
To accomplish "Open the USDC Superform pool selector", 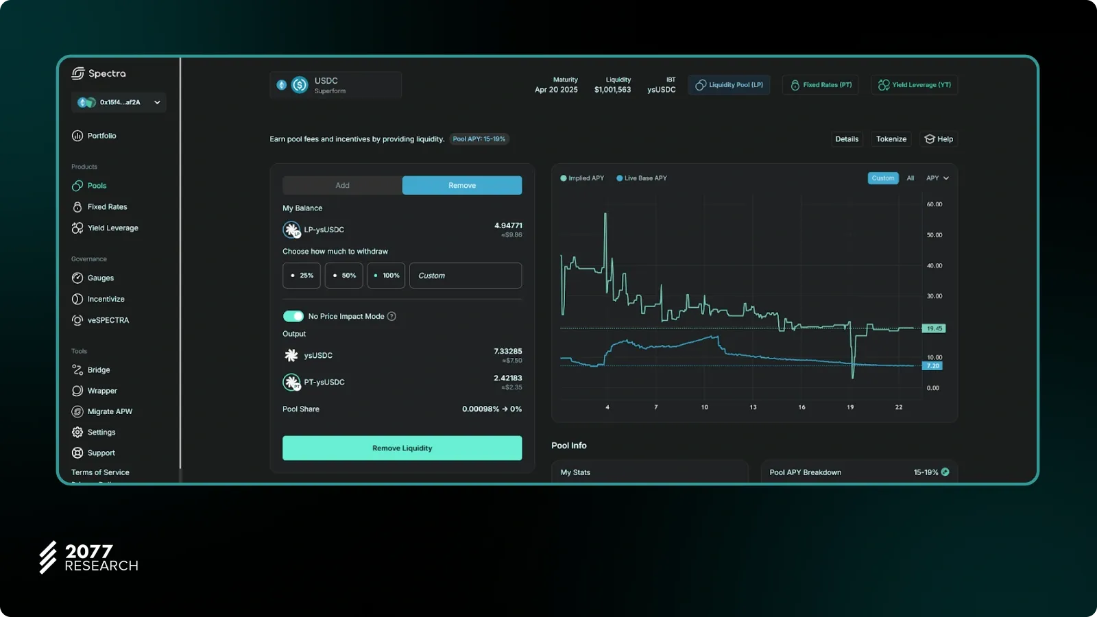I will click(335, 85).
